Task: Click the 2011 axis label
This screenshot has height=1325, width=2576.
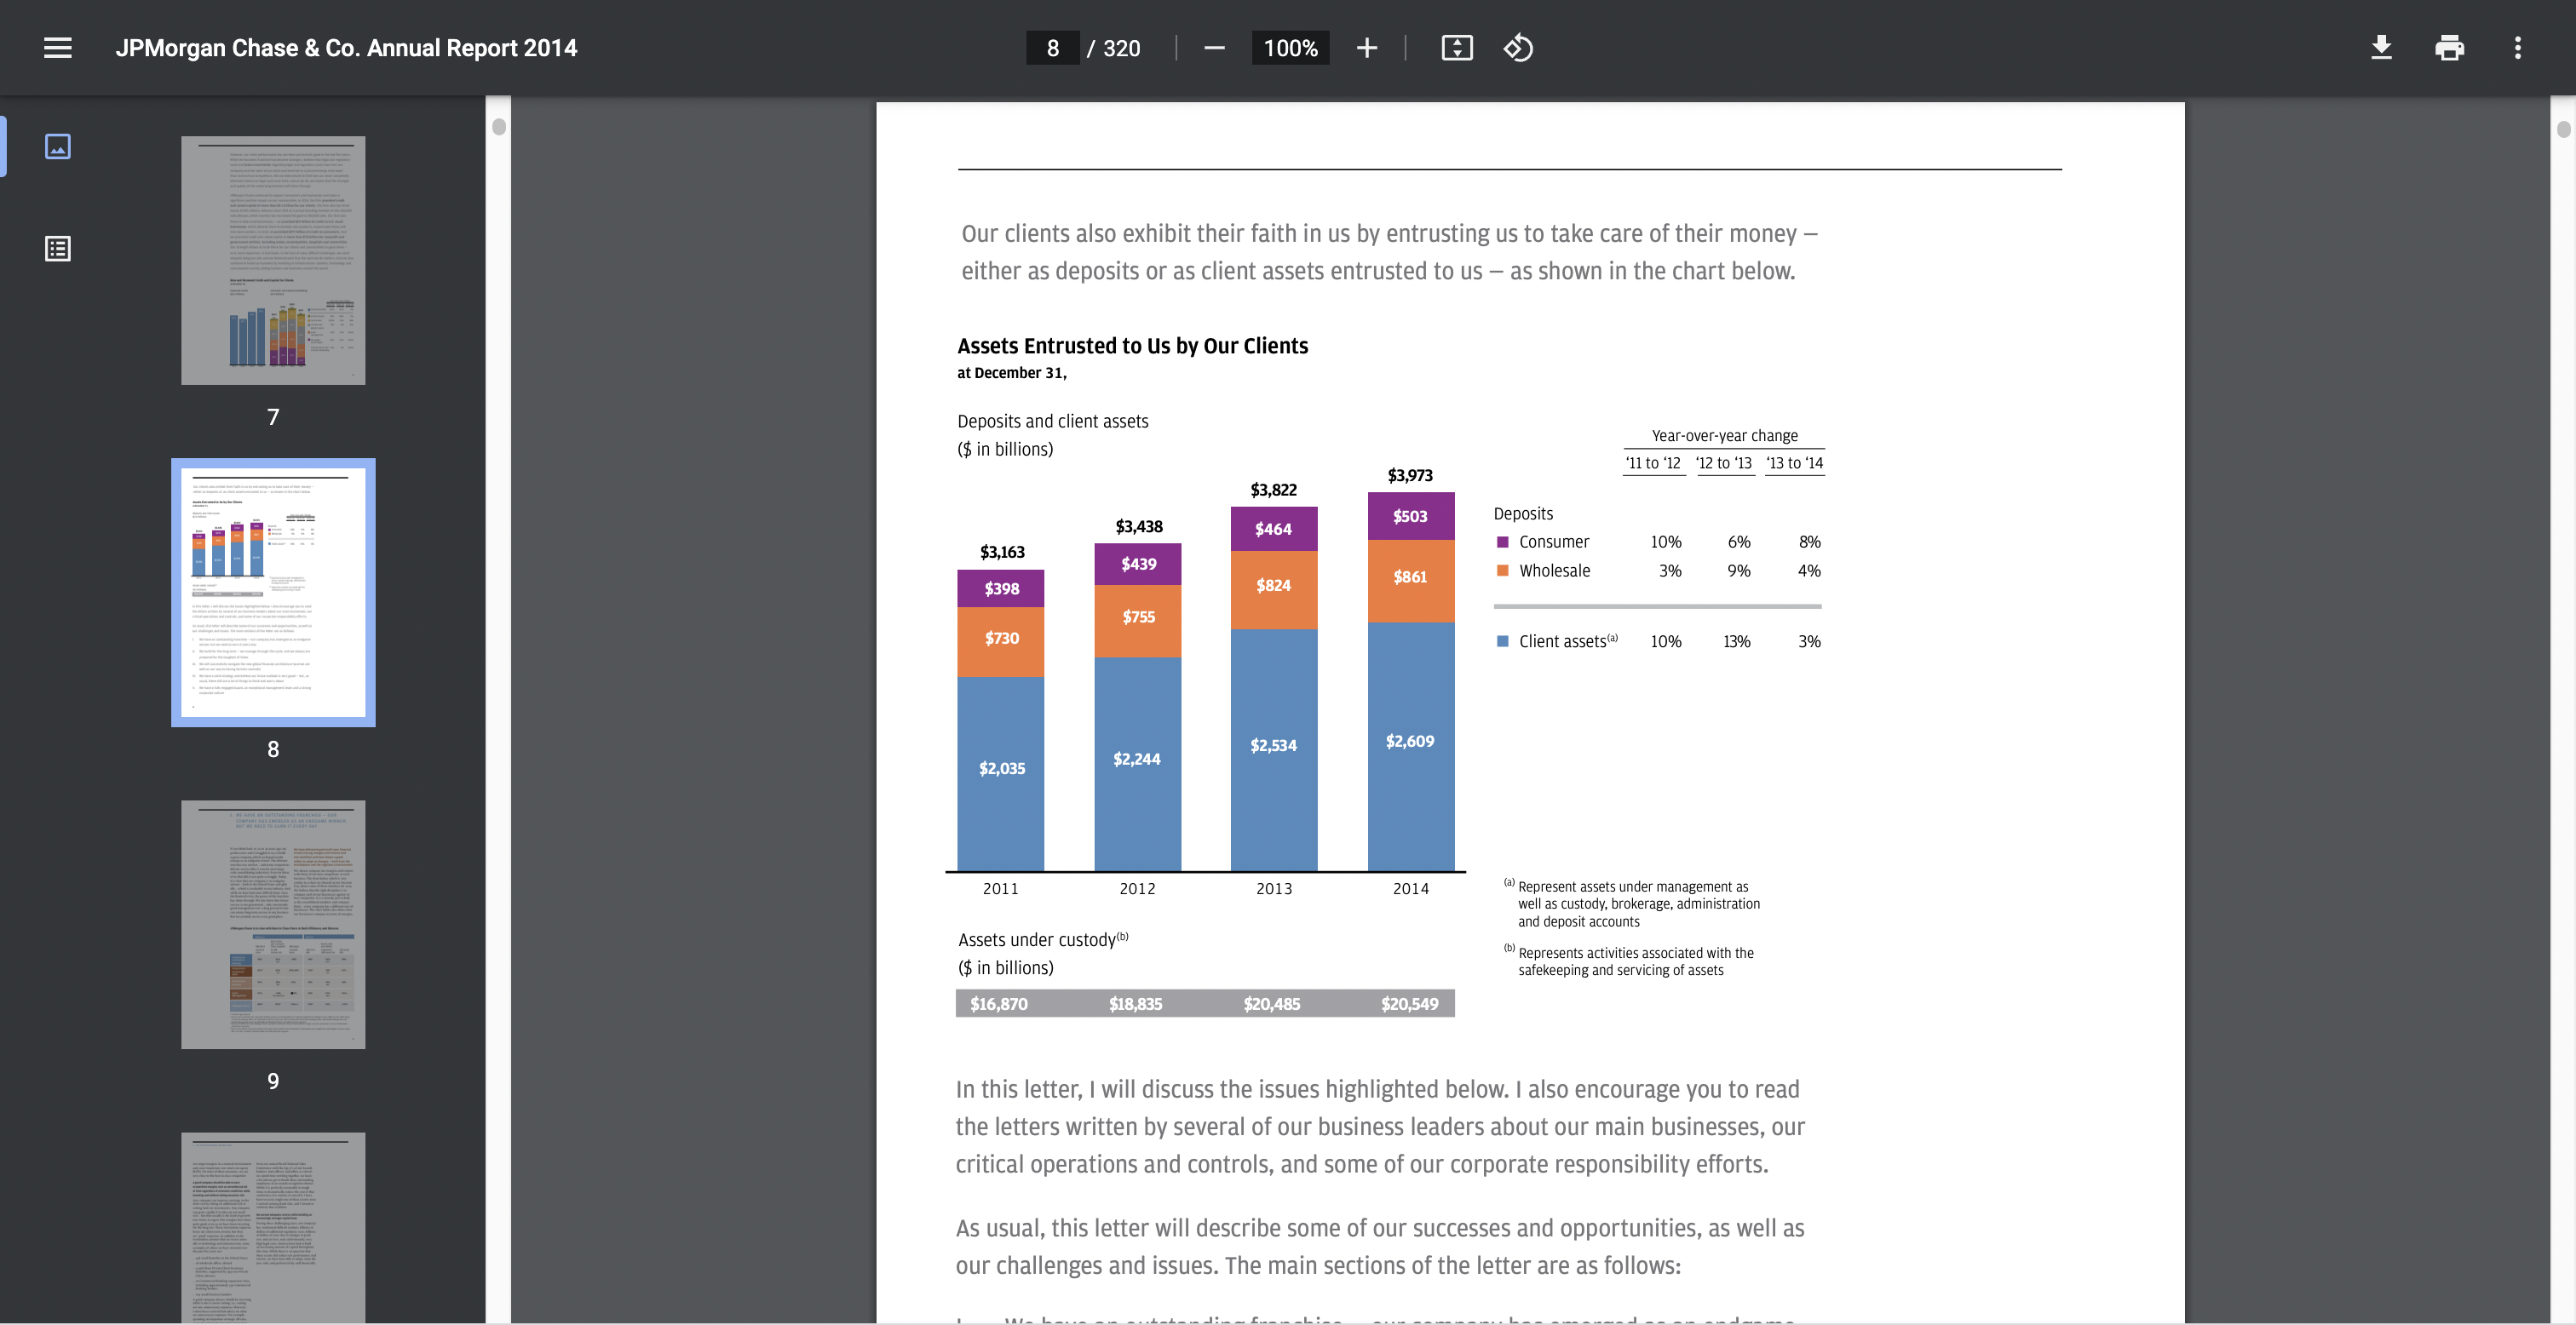Action: click(x=1000, y=889)
